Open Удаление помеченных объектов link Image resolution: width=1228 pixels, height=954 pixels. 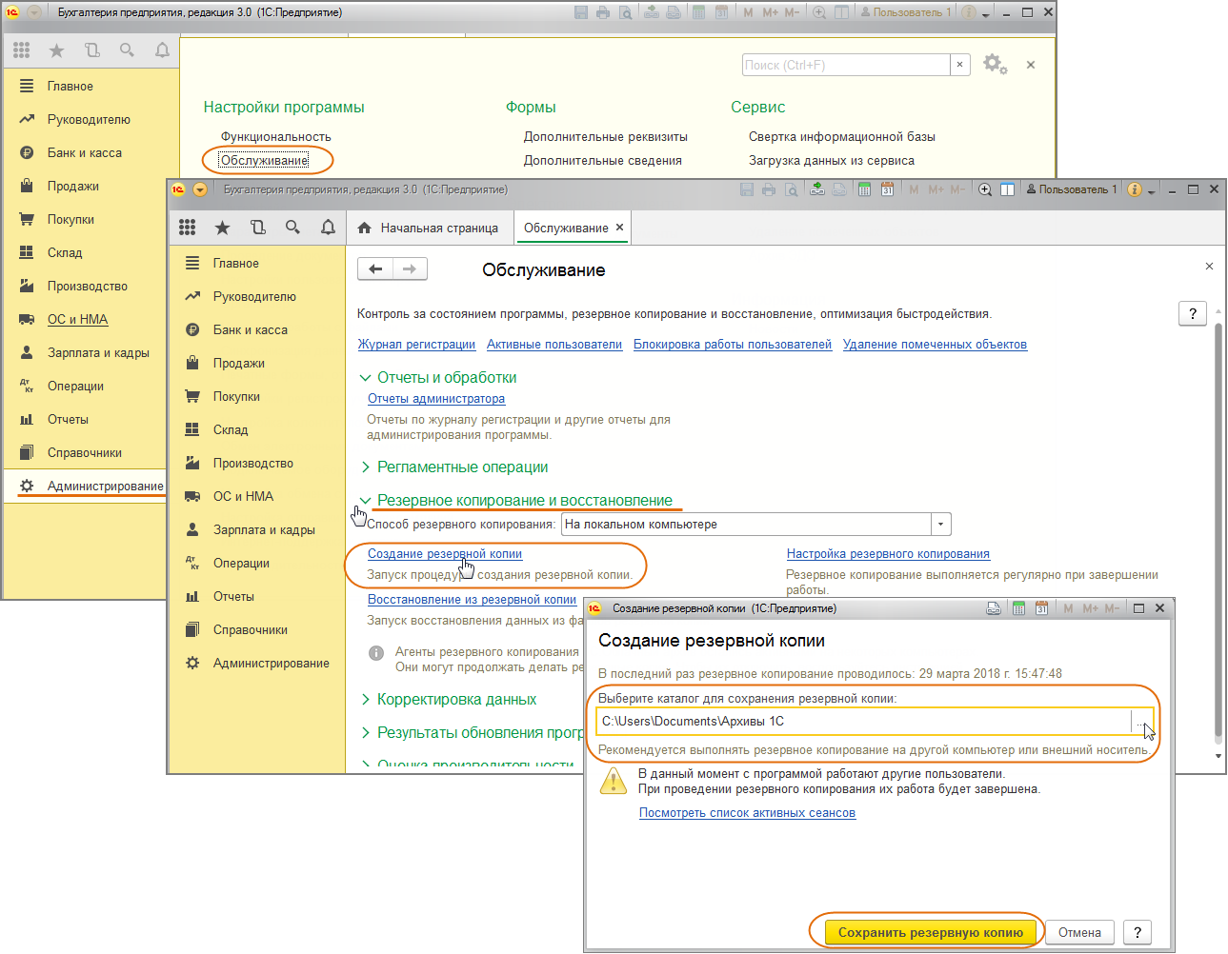pos(935,345)
